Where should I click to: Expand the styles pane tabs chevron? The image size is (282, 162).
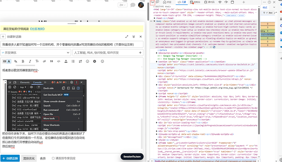coord(274,7)
